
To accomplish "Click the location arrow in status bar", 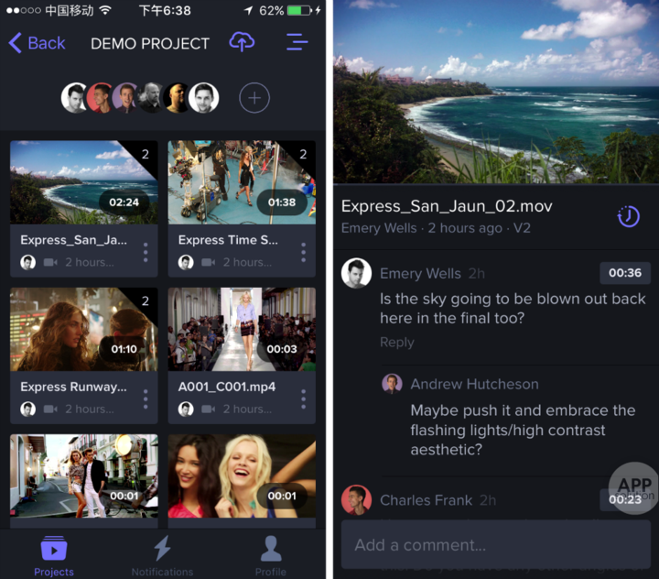I will (x=249, y=10).
